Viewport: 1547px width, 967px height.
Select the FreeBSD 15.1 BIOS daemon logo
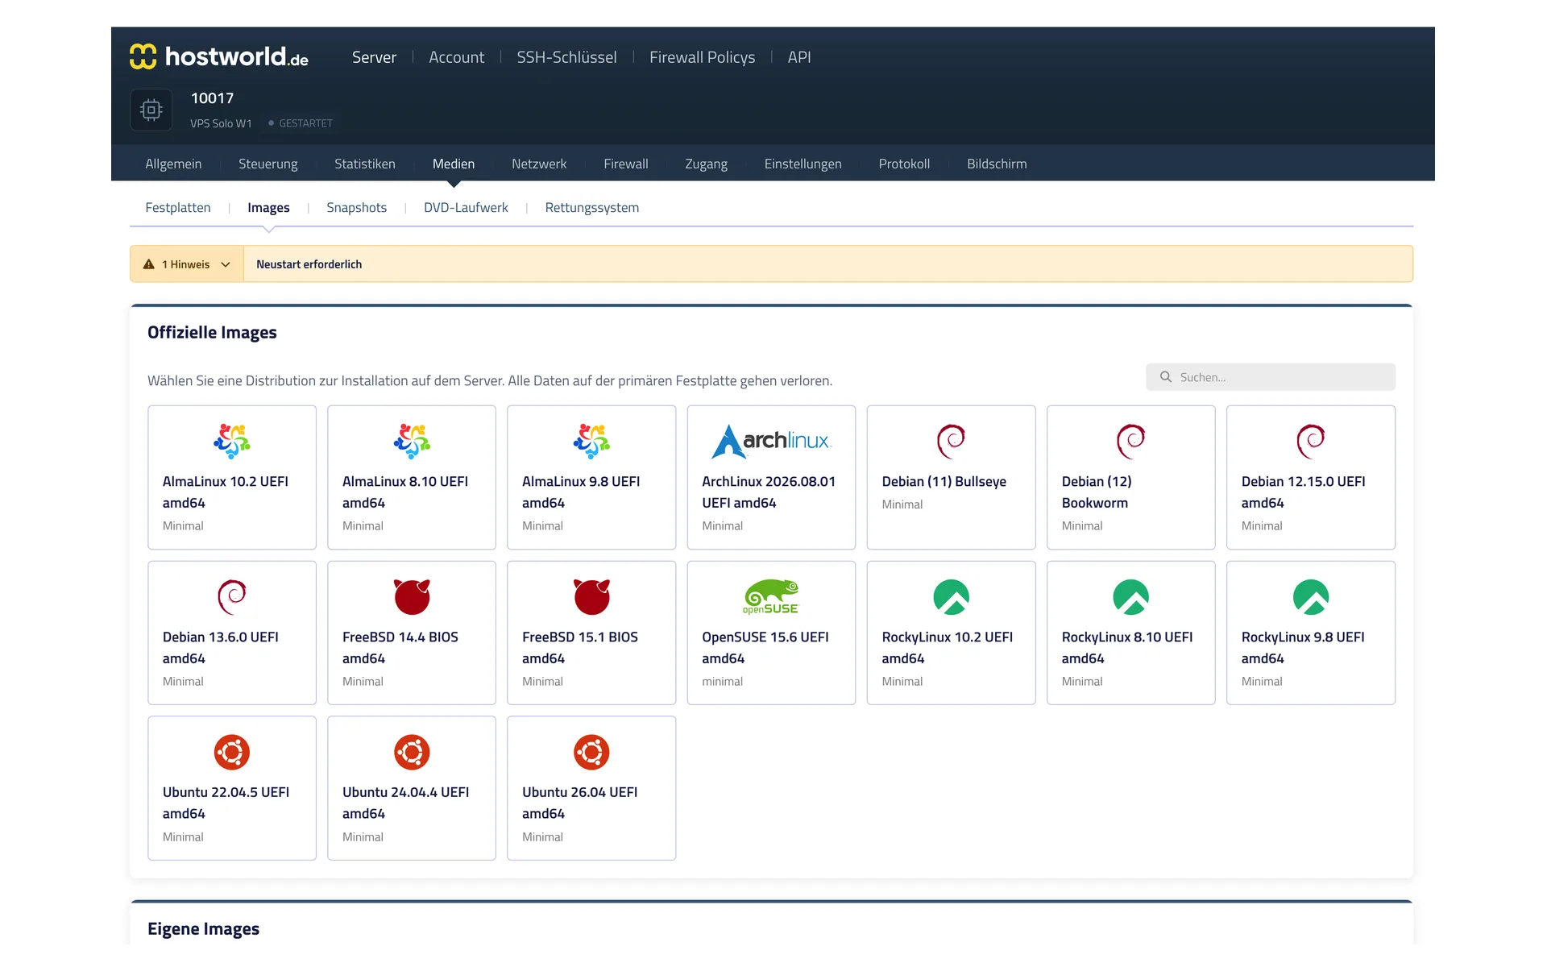(591, 596)
